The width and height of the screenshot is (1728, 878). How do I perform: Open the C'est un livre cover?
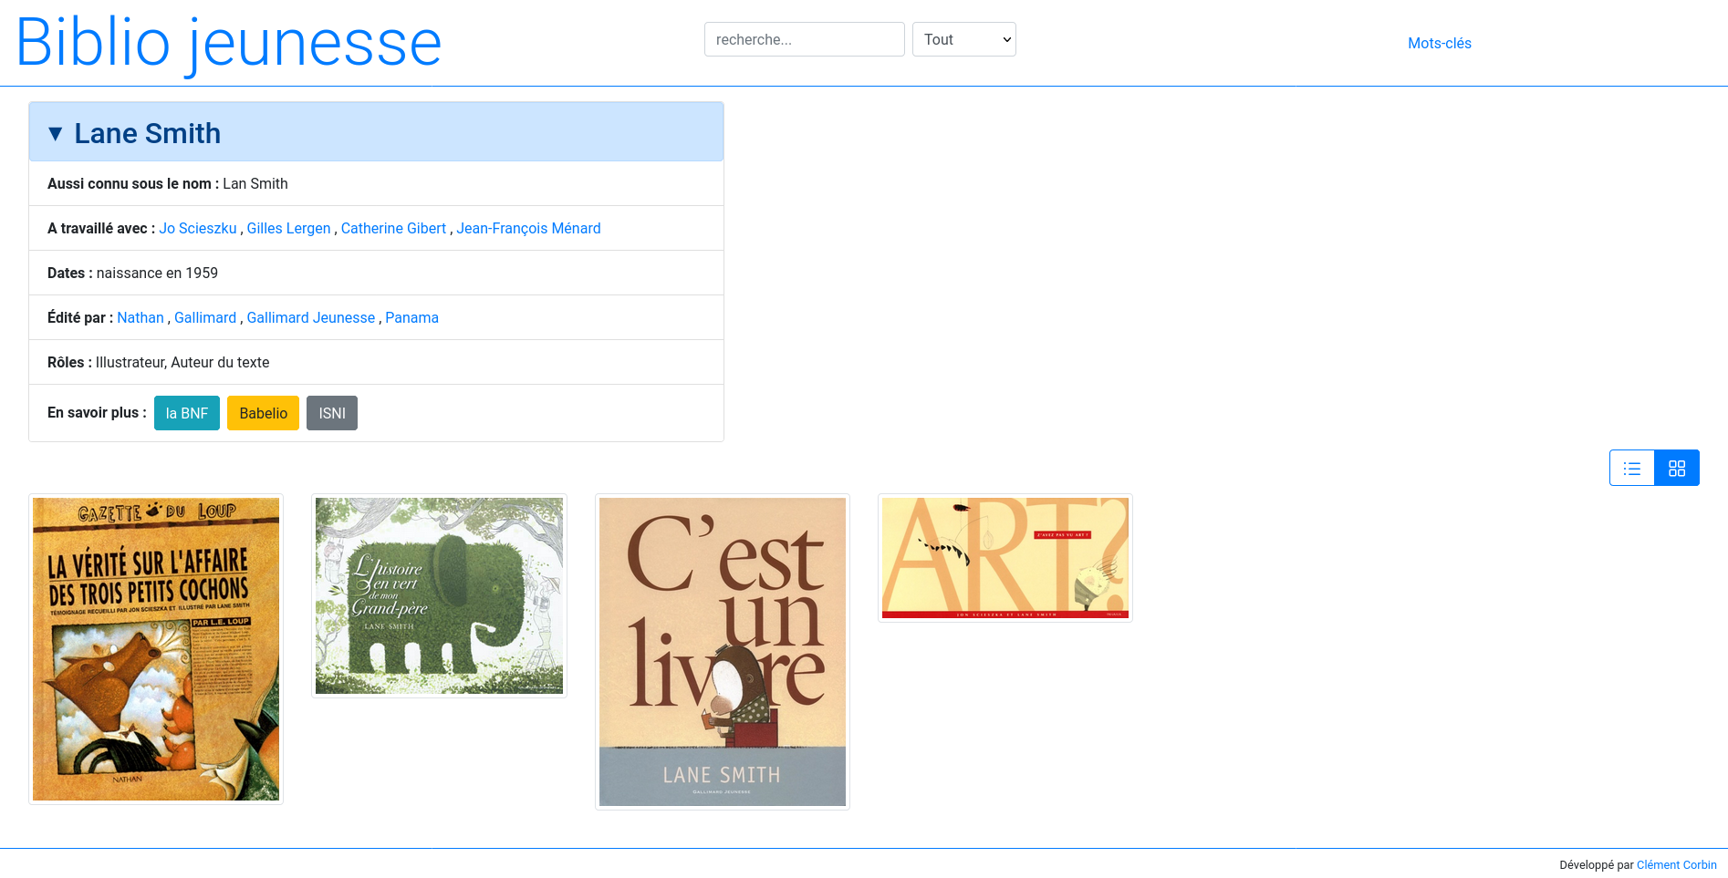(723, 652)
